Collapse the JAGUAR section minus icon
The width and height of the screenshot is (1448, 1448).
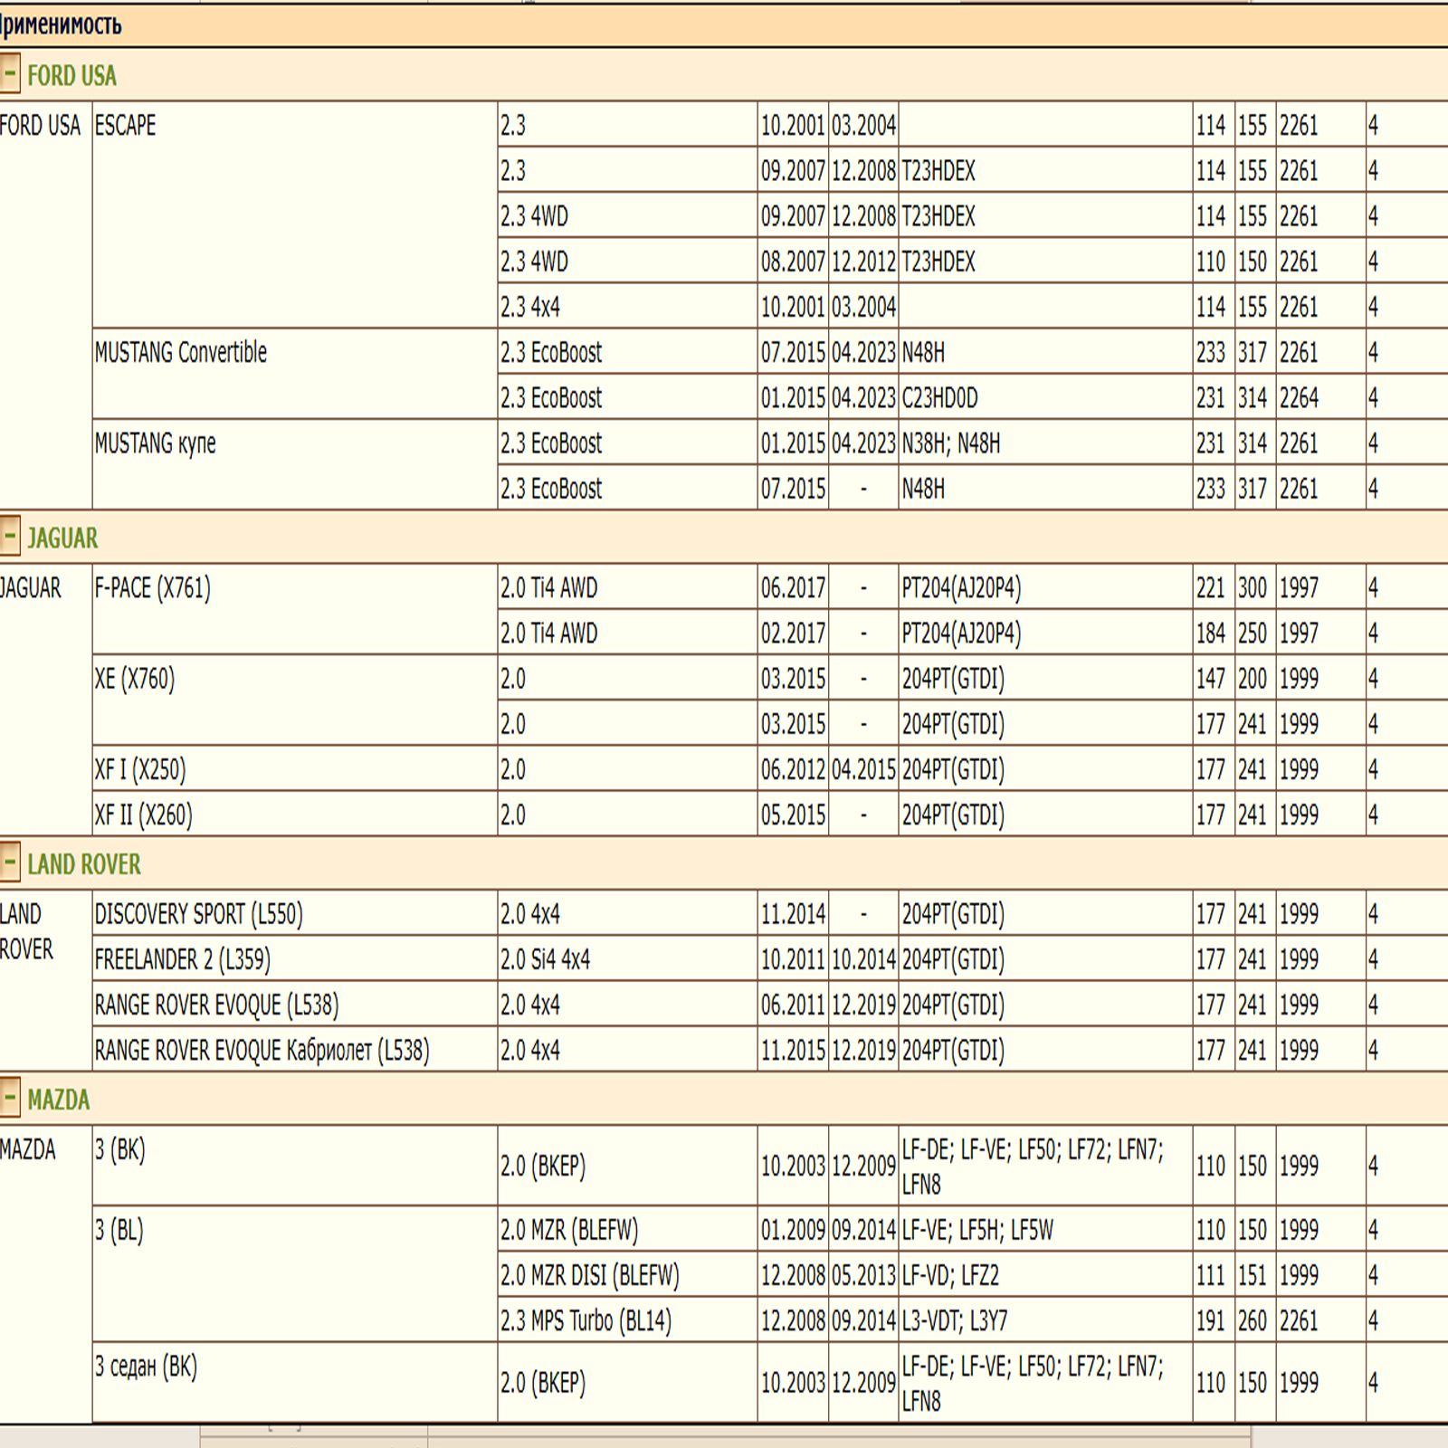[9, 536]
